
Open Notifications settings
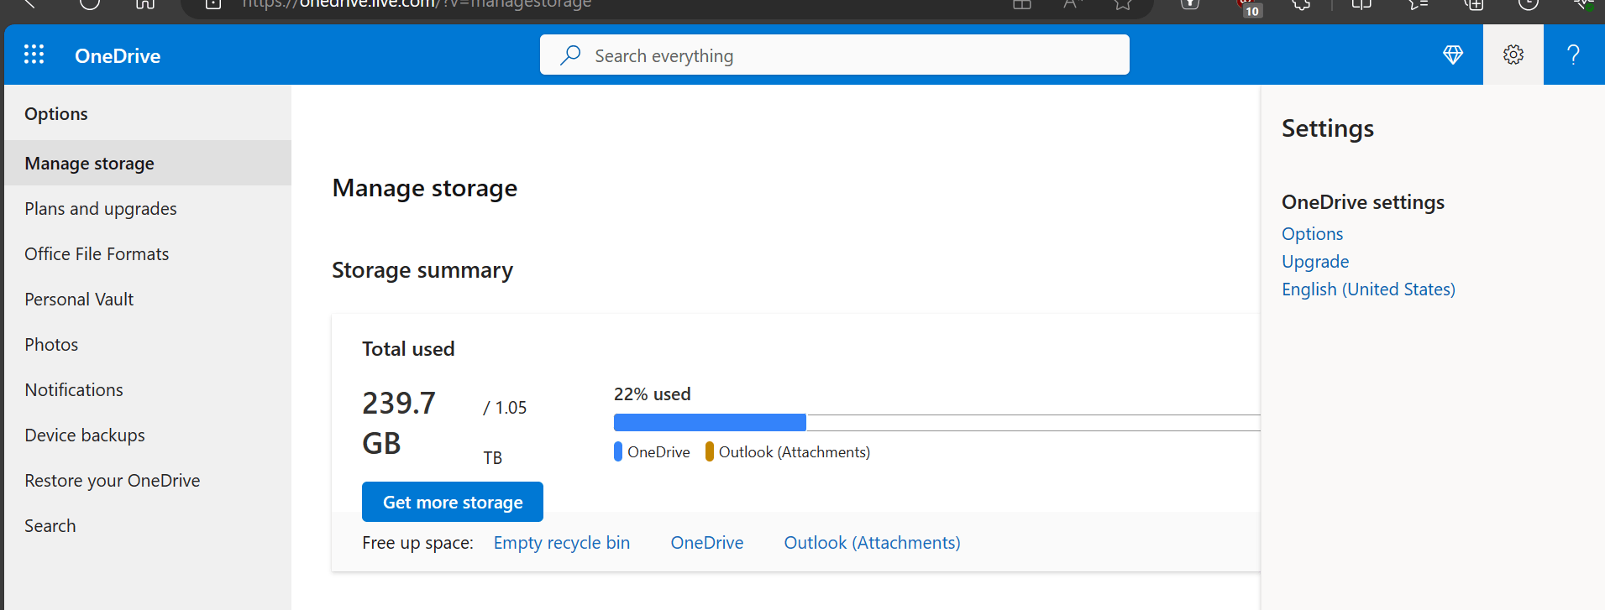point(148,389)
